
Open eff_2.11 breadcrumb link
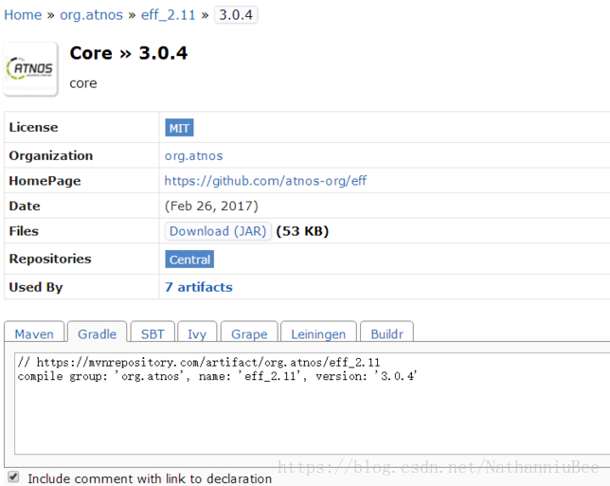click(x=168, y=15)
